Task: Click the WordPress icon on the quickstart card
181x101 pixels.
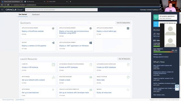Action: coord(53,28)
